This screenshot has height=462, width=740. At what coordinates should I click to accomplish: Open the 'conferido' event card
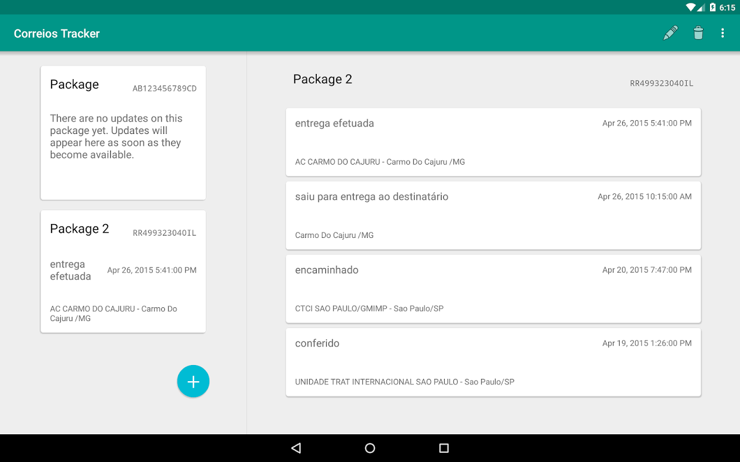click(x=493, y=362)
